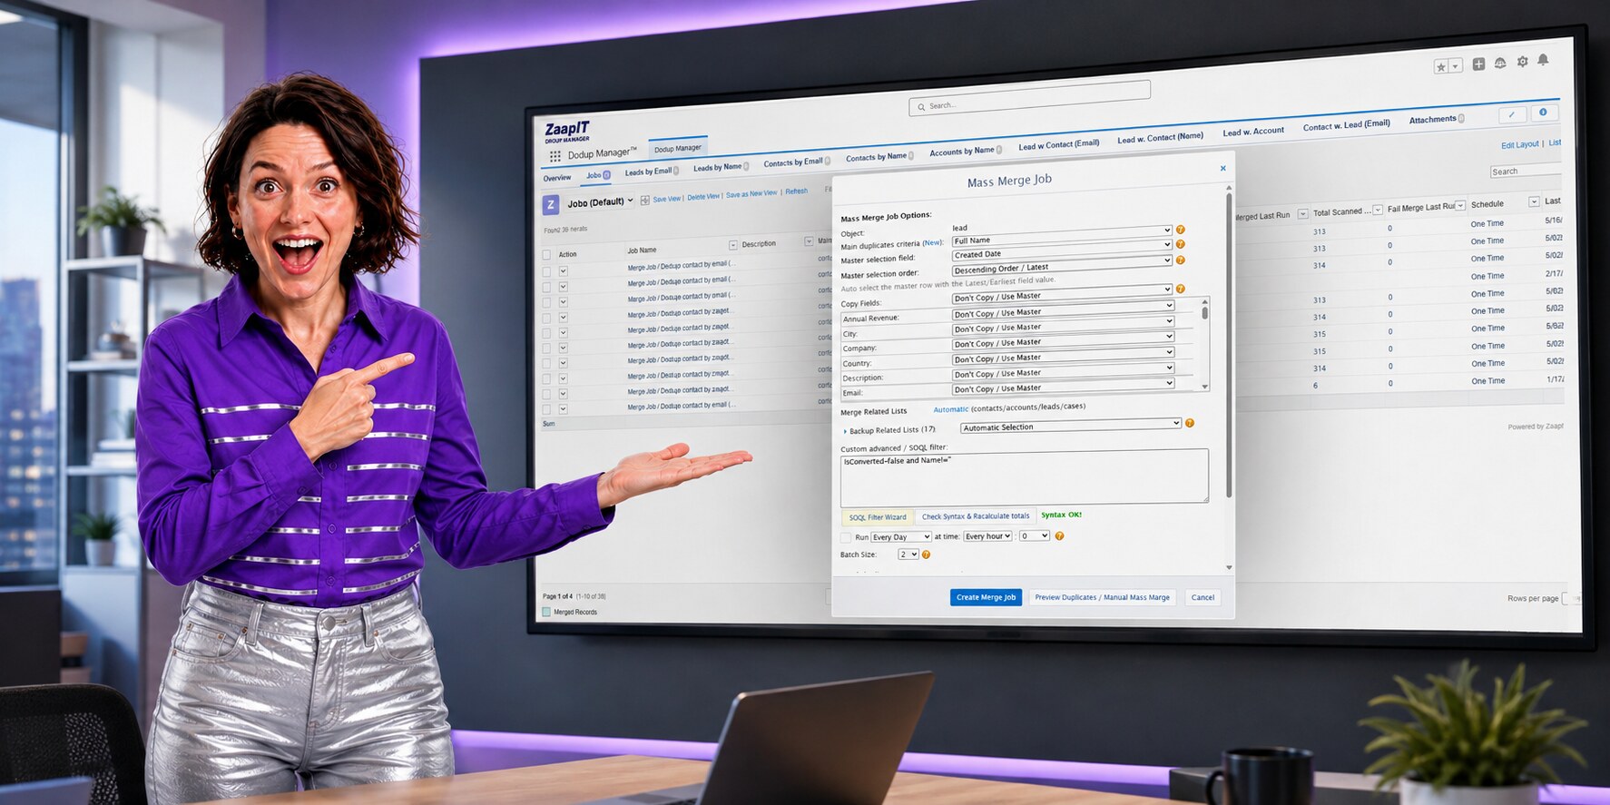Open the Job Name column menu arrow
1610x805 pixels.
pos(733,246)
